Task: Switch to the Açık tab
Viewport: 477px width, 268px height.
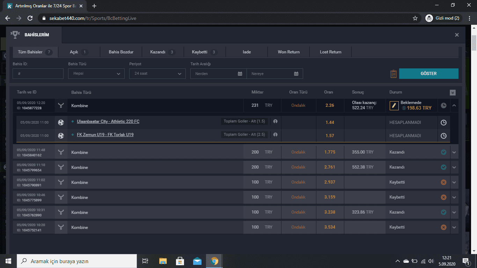Action: 79,52
